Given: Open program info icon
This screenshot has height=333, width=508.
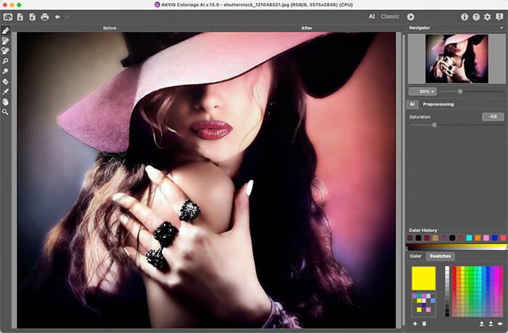Looking at the screenshot, I should [464, 17].
